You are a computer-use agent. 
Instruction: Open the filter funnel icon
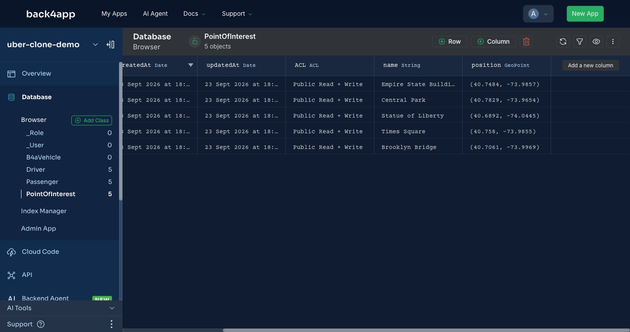580,41
